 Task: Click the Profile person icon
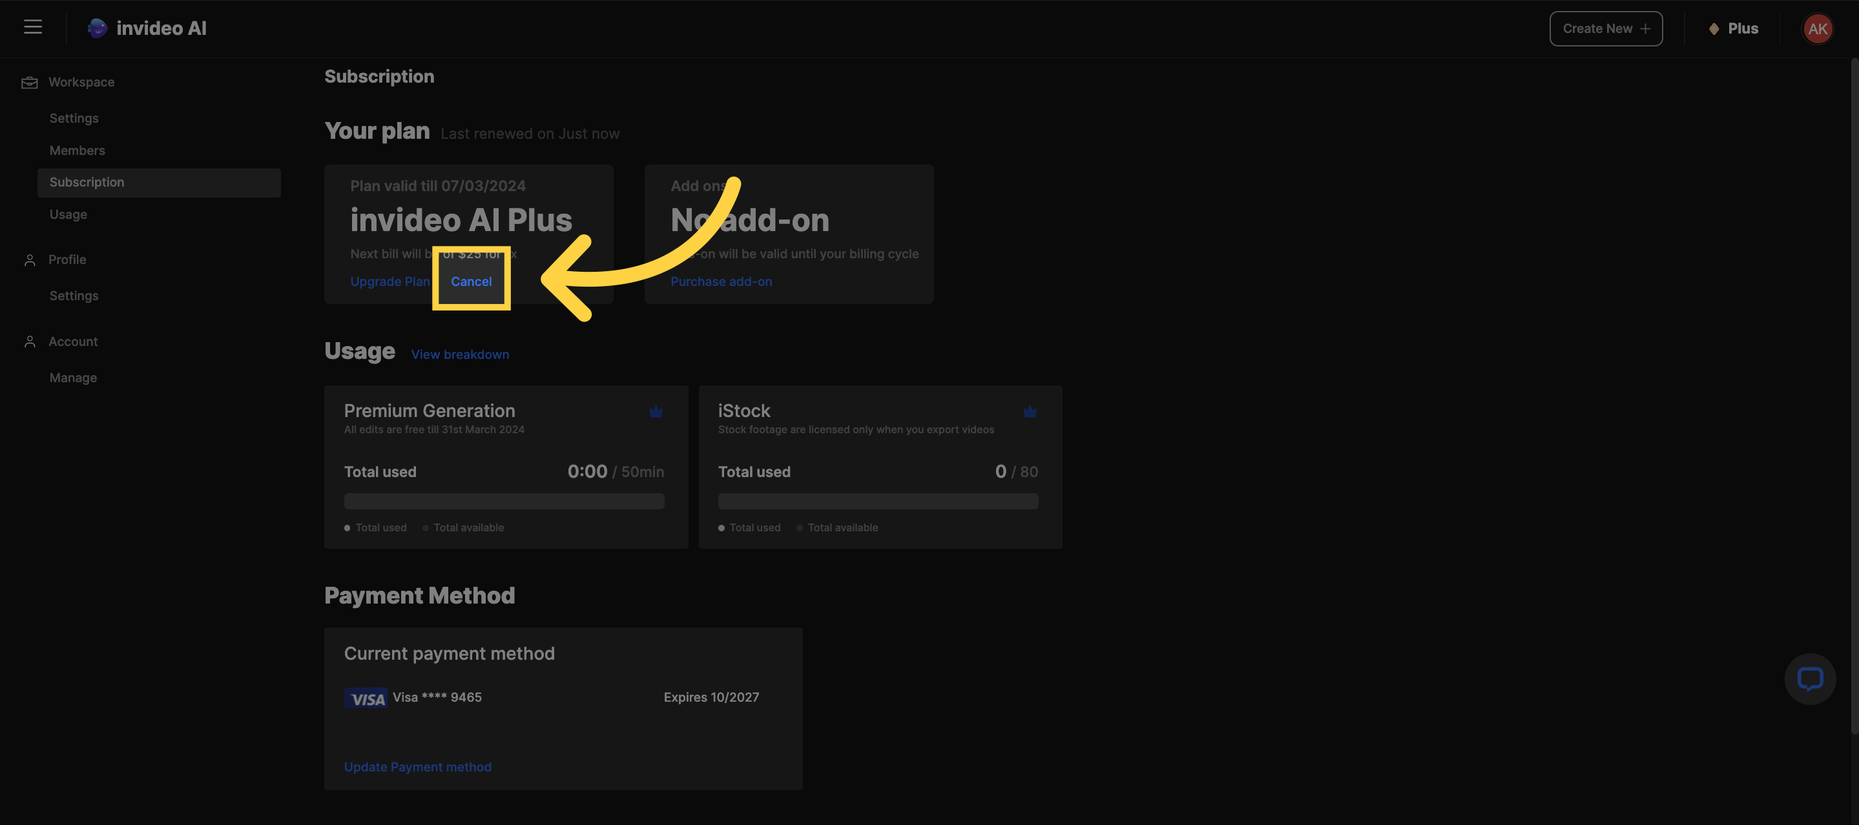(x=30, y=260)
